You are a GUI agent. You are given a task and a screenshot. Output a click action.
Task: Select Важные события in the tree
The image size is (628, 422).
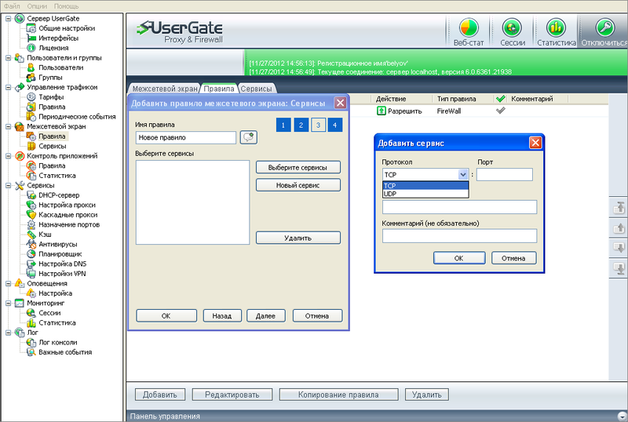[65, 352]
